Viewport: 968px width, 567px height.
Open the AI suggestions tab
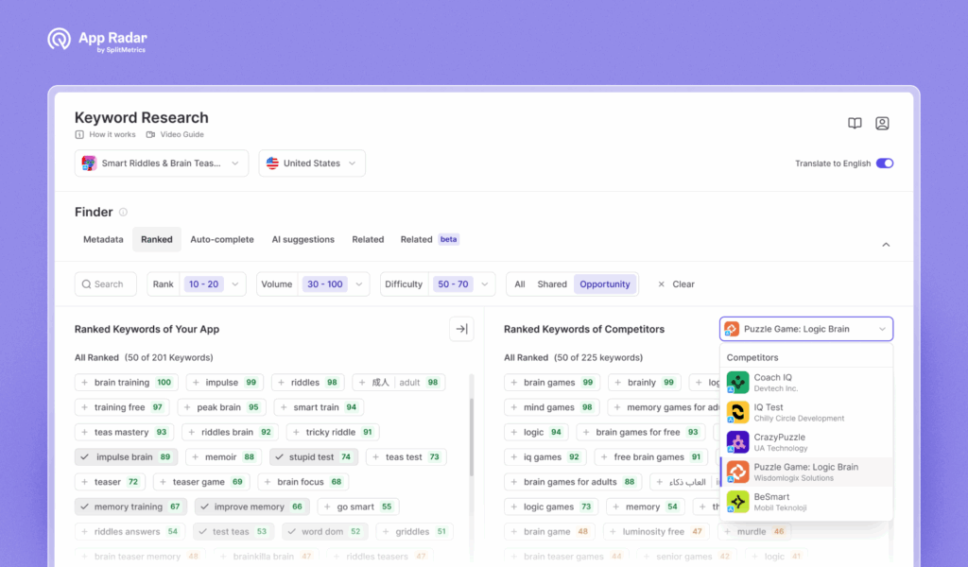(x=302, y=239)
